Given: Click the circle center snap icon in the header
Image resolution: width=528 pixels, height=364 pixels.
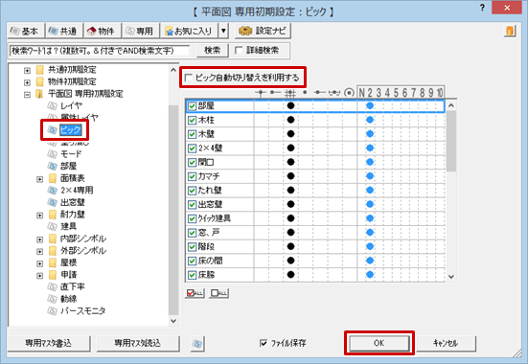Looking at the screenshot, I should [x=350, y=93].
